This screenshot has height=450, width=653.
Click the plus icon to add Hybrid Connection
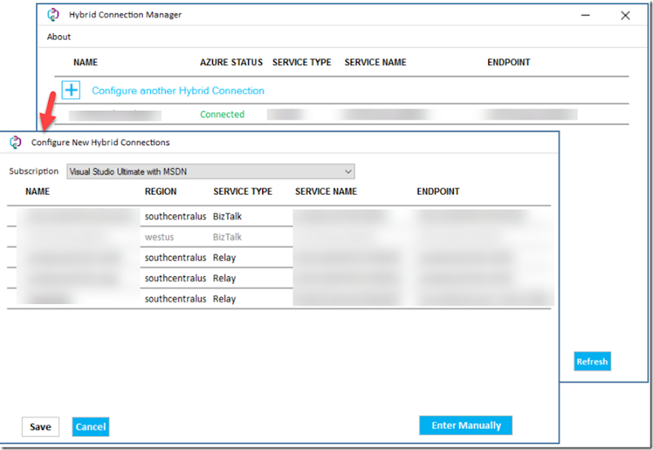[71, 90]
